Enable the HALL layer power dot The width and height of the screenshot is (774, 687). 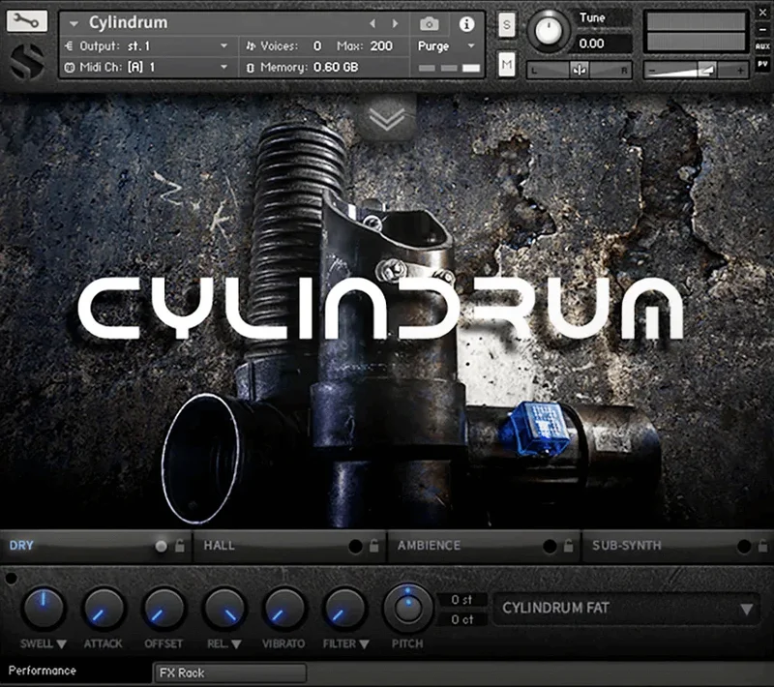point(355,546)
